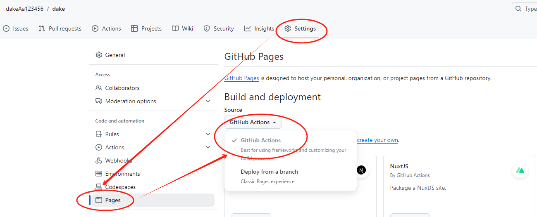
Task: Click the Webhooks icon in sidebar
Action: 99,160
